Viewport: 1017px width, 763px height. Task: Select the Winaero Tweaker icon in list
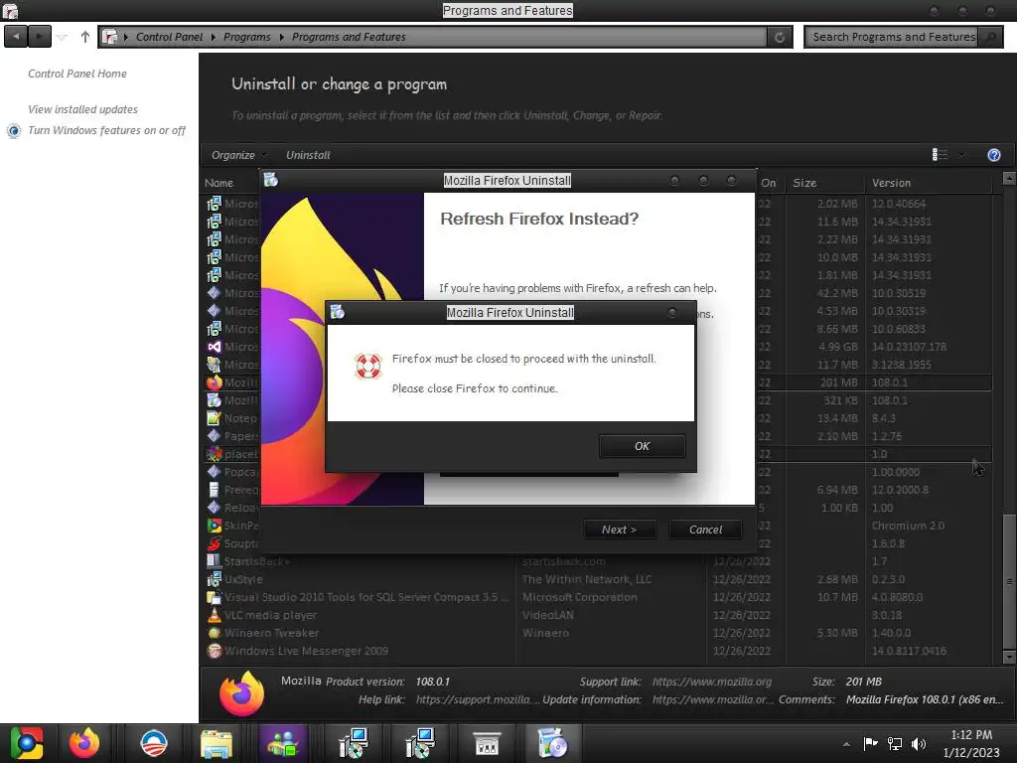(215, 633)
